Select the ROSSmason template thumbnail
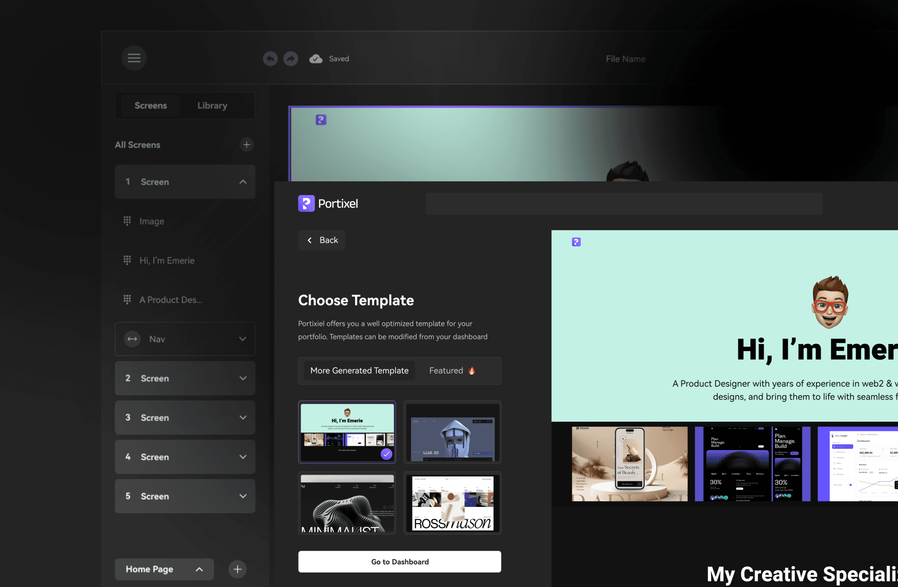The height and width of the screenshot is (587, 898). [452, 503]
